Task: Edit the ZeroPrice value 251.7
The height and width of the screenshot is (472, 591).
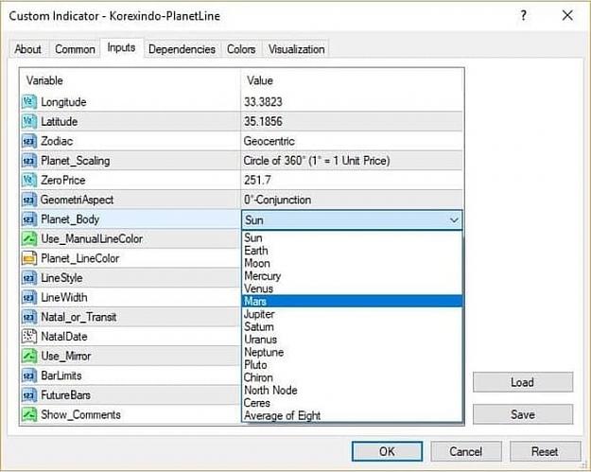Action: [352, 181]
